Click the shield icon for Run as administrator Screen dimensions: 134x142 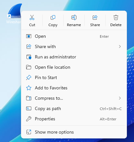(29, 57)
